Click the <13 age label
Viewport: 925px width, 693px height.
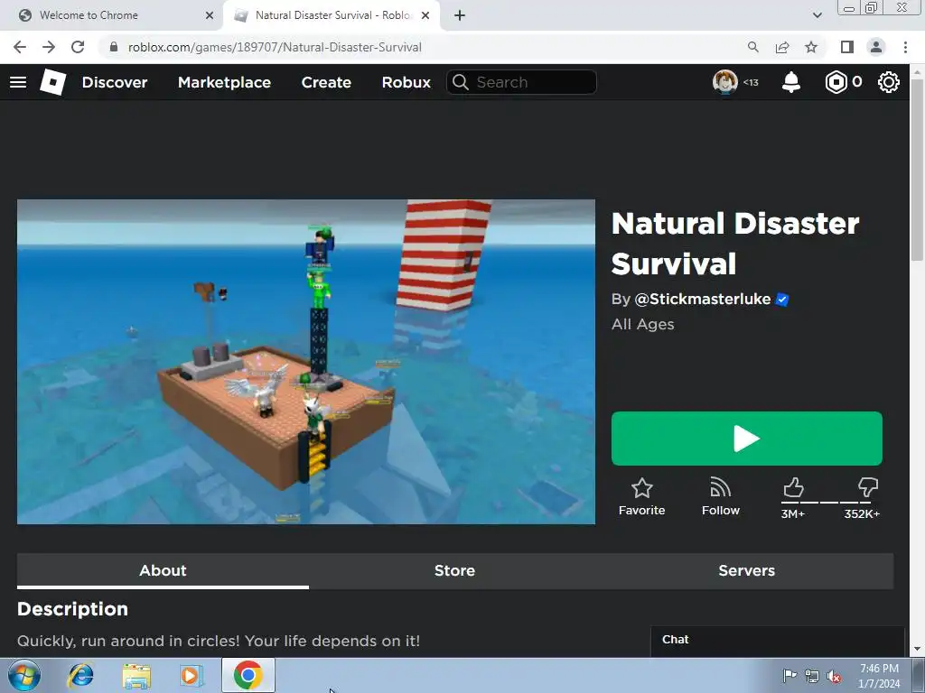pyautogui.click(x=751, y=82)
